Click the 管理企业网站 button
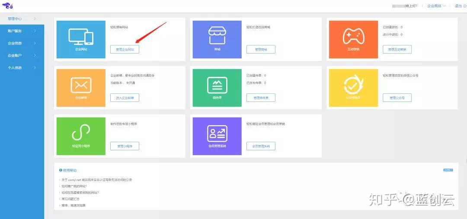The height and width of the screenshot is (219, 467). click(x=125, y=49)
